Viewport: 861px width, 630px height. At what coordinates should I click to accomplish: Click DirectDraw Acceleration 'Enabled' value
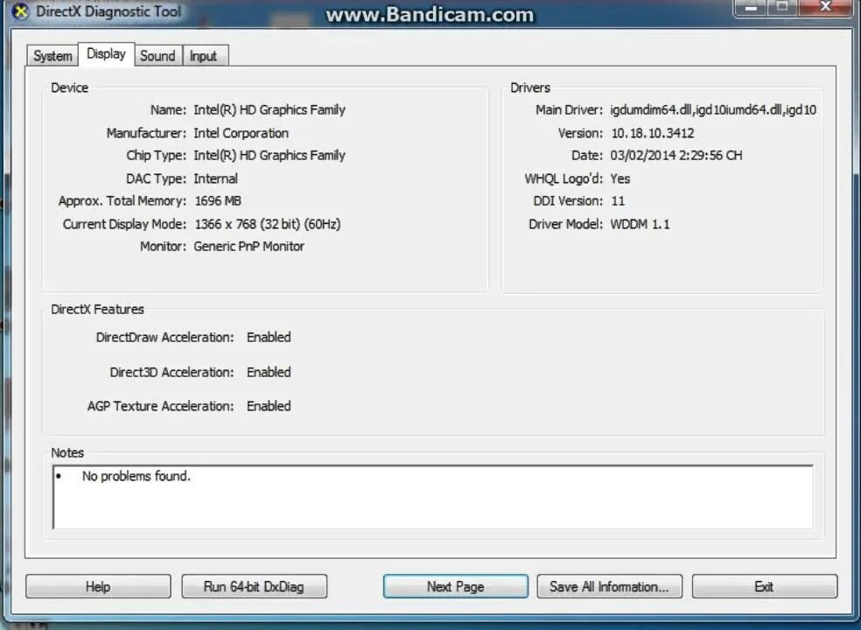pyautogui.click(x=269, y=337)
